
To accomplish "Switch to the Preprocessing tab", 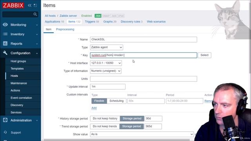I will (65, 29).
